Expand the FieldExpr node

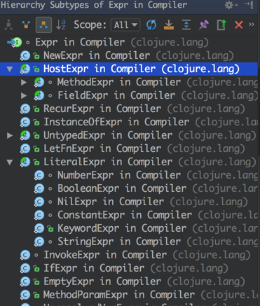point(24,95)
